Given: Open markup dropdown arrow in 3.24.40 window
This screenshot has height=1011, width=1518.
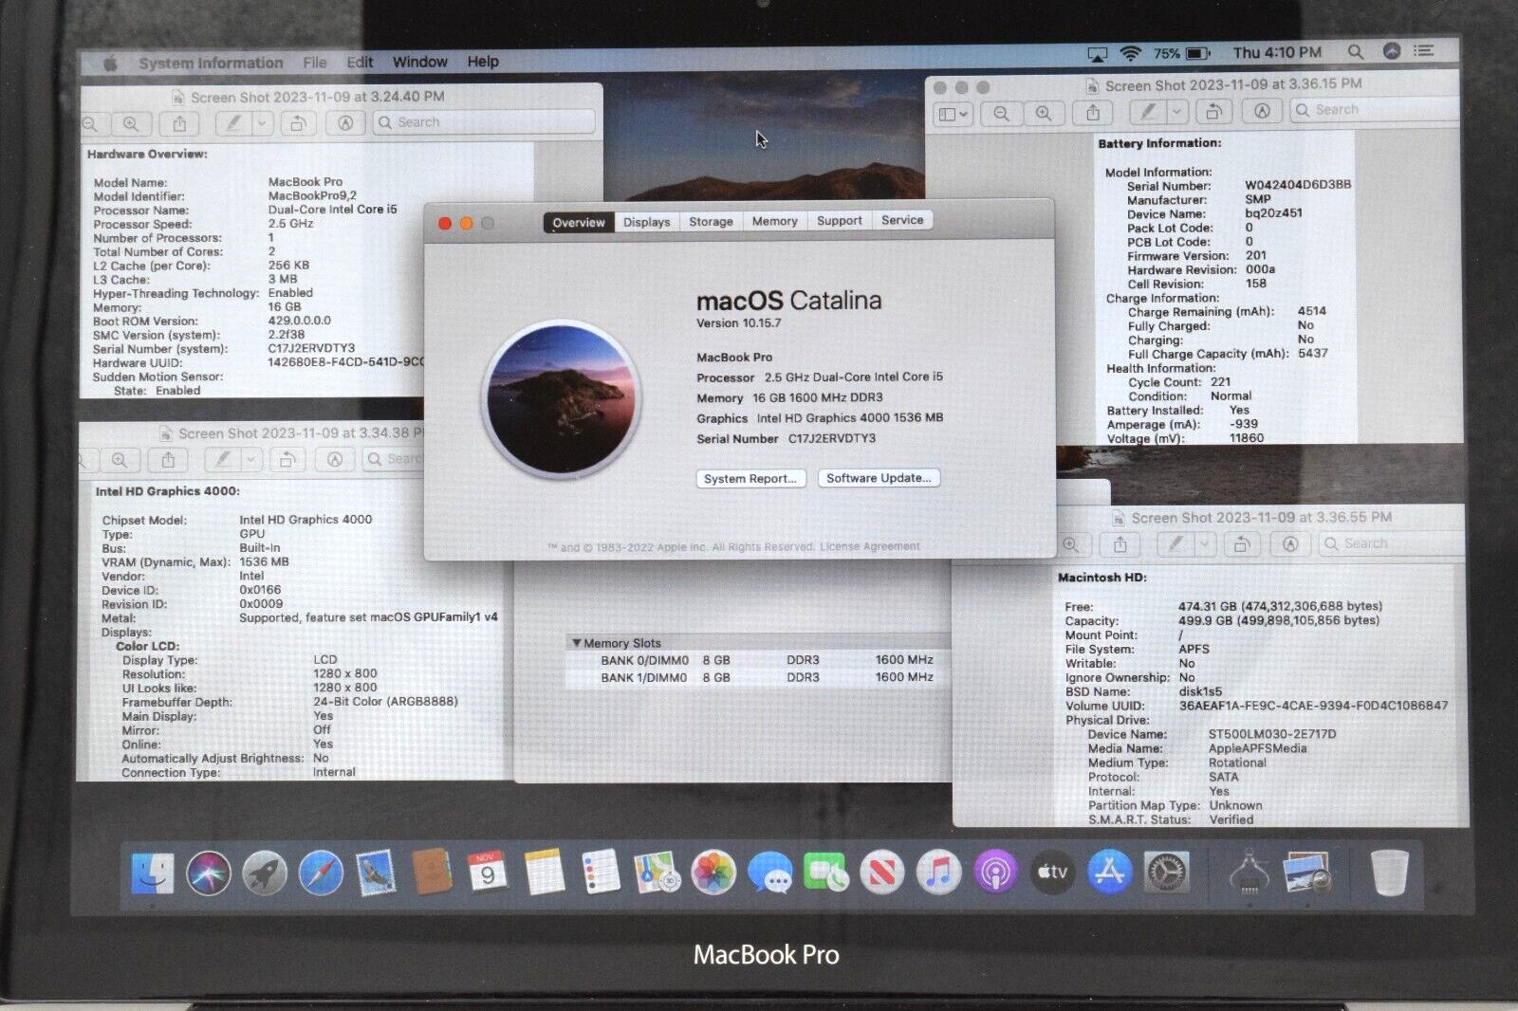Looking at the screenshot, I should (262, 123).
